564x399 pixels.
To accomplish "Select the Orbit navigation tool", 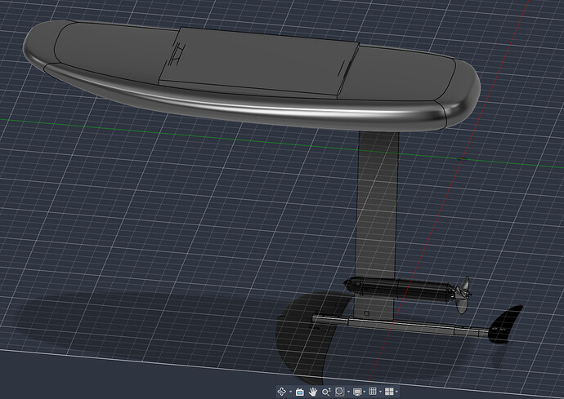I will click(282, 392).
